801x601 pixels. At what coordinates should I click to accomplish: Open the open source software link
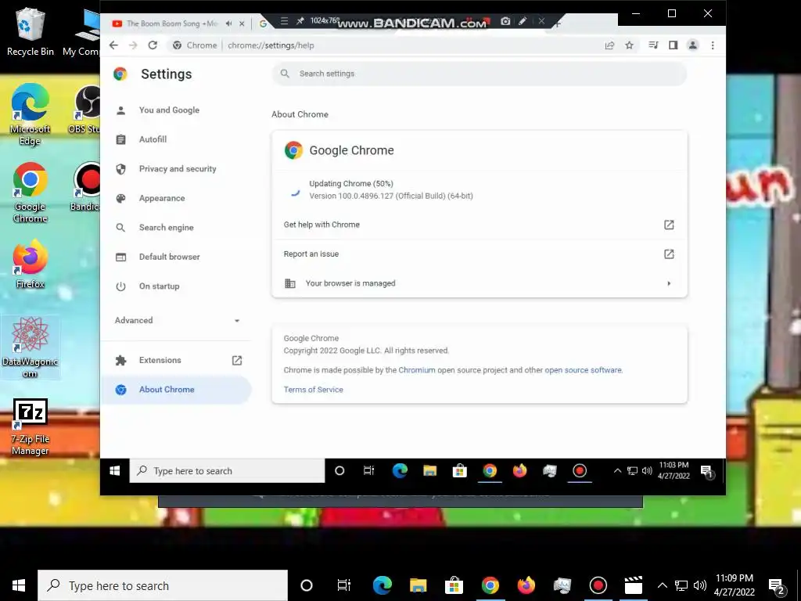(x=583, y=370)
